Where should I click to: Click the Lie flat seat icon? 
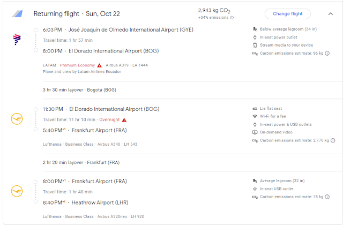coord(255,108)
